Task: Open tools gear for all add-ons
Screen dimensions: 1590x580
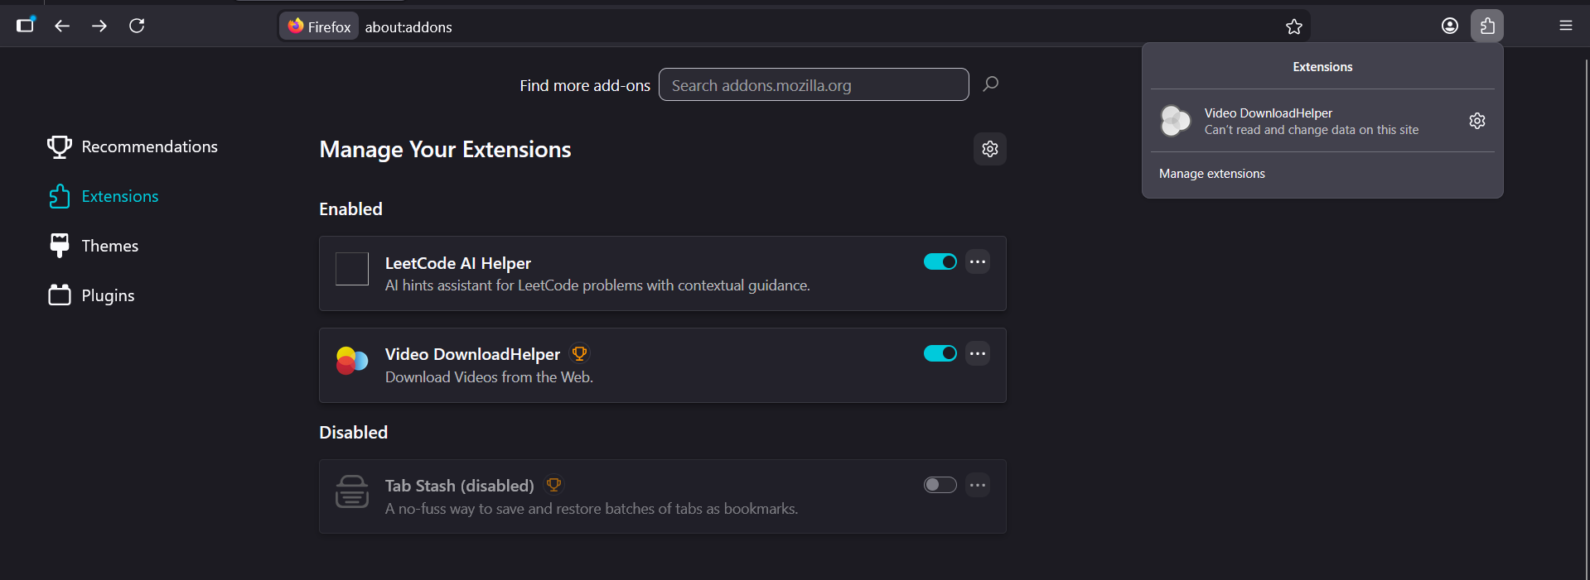Action: coord(990,149)
